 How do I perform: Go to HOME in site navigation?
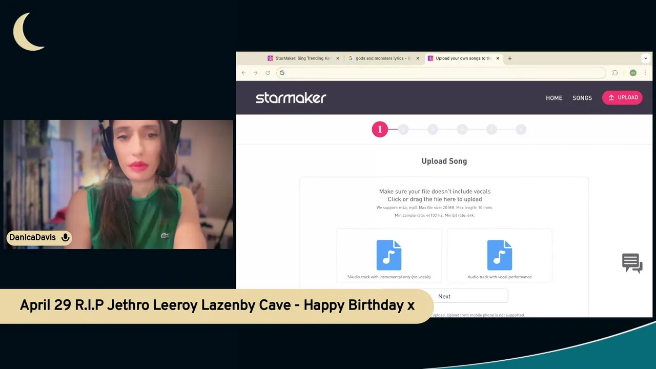(554, 98)
